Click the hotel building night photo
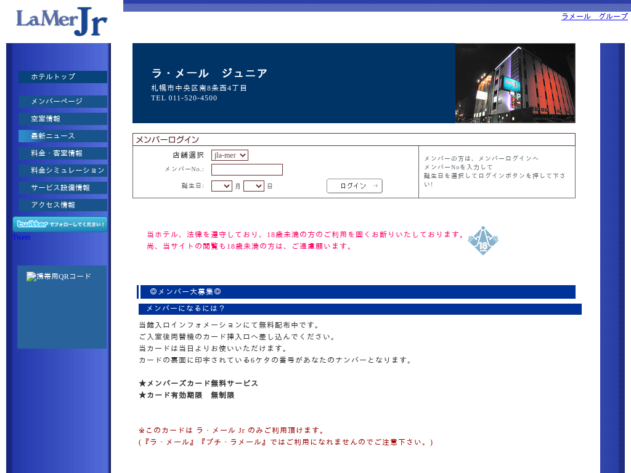Screen dimensions: 631x473 515,83
